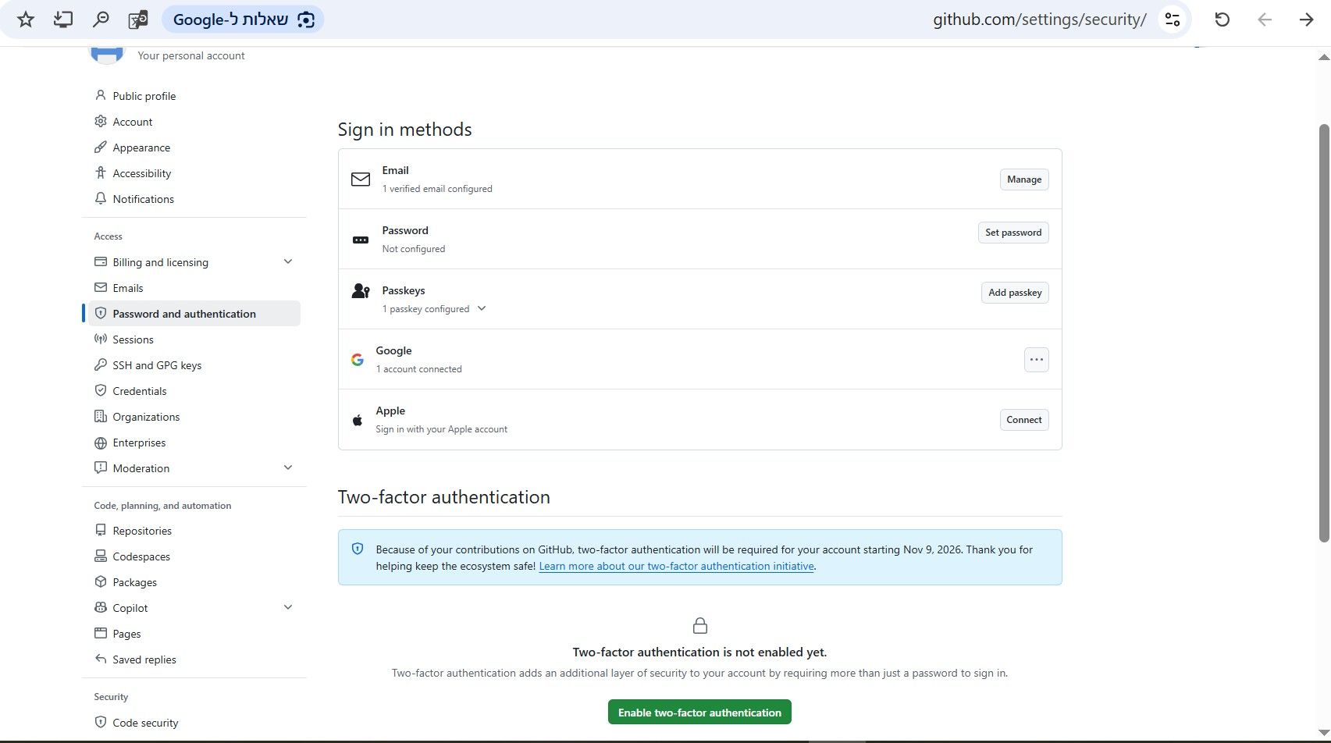Click the translate page icon
This screenshot has height=743, width=1331.
coord(138,20)
